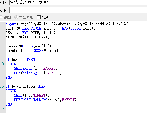Click 'DIFF' at start of second line
The image size is (147, 113).
click(10, 28)
